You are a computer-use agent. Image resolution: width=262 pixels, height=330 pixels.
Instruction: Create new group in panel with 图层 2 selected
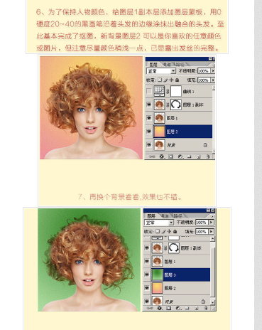[x=189, y=156]
